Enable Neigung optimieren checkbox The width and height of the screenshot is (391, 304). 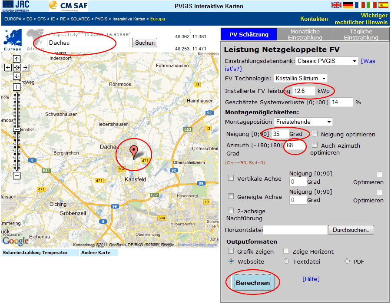315,134
